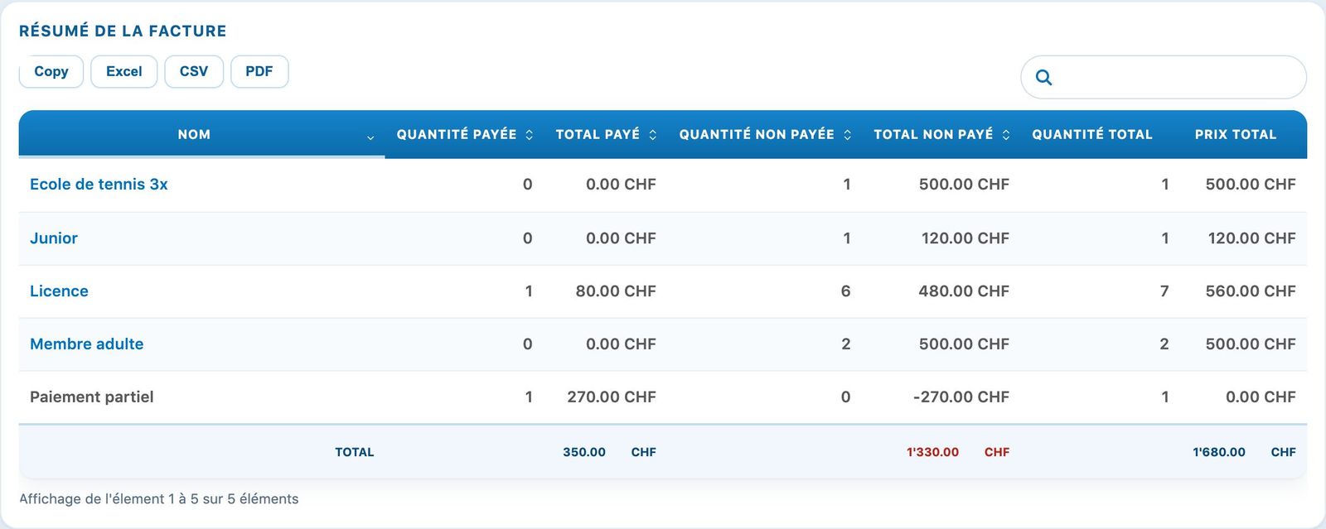The height and width of the screenshot is (529, 1326).
Task: Open the Licence item link
Action: click(x=59, y=291)
